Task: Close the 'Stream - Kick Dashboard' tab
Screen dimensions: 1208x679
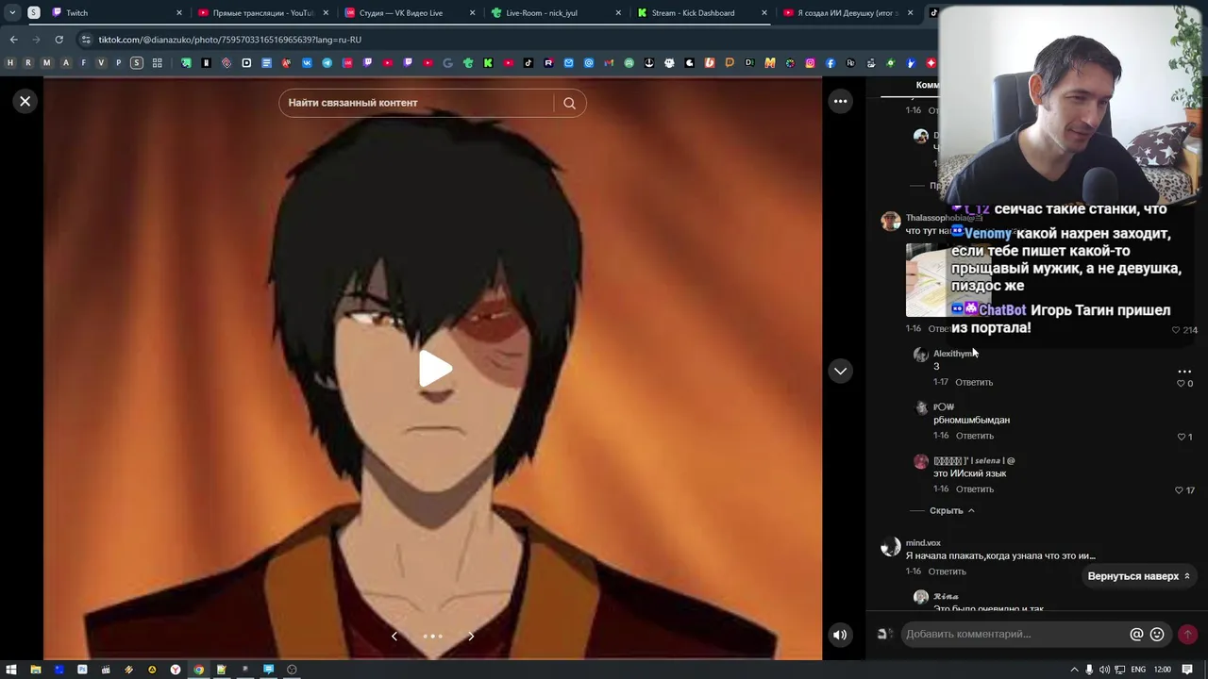Action: 764,13
